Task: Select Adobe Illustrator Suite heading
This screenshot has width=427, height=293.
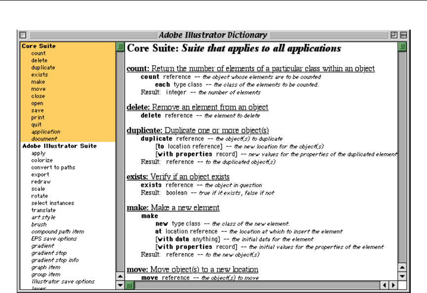Action: (x=59, y=146)
